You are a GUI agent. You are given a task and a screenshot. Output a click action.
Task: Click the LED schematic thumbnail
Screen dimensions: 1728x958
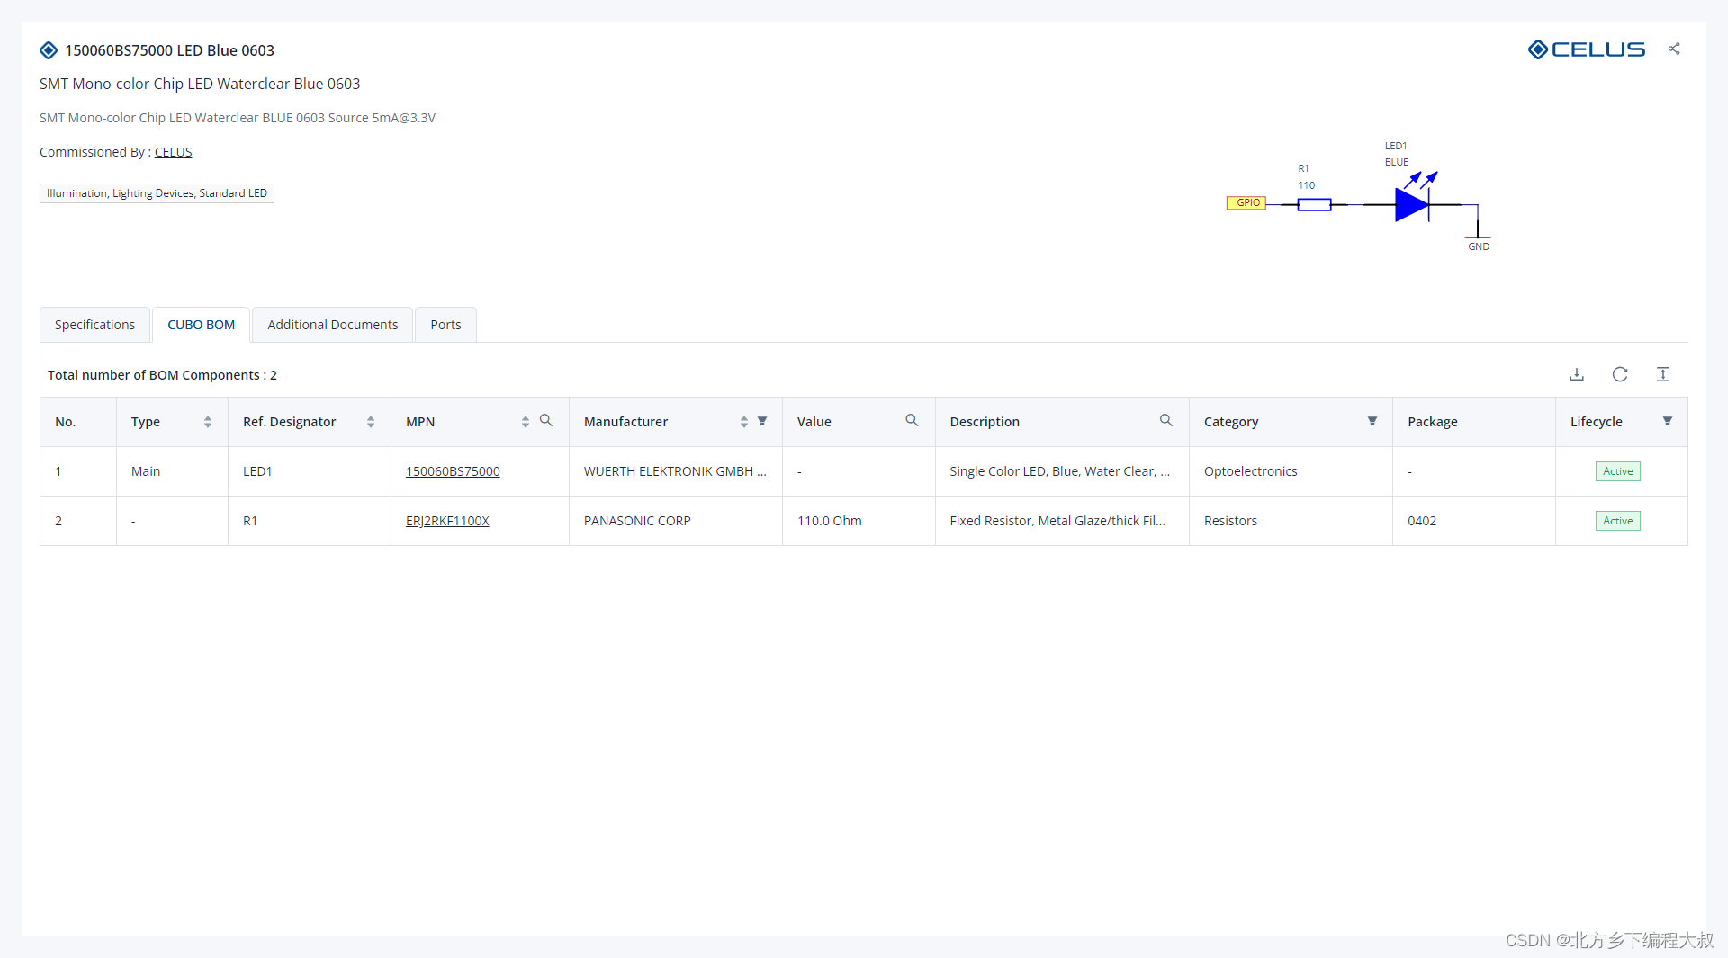coord(1359,197)
